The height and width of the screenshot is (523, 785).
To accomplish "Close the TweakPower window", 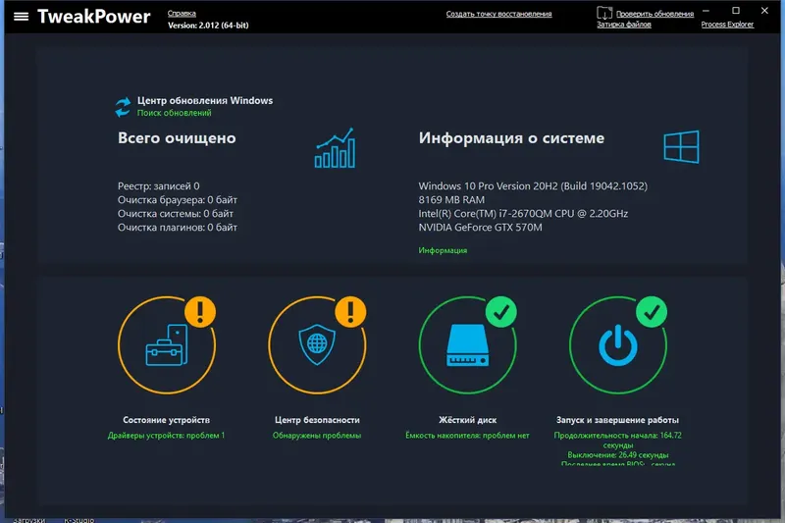I will (x=764, y=10).
